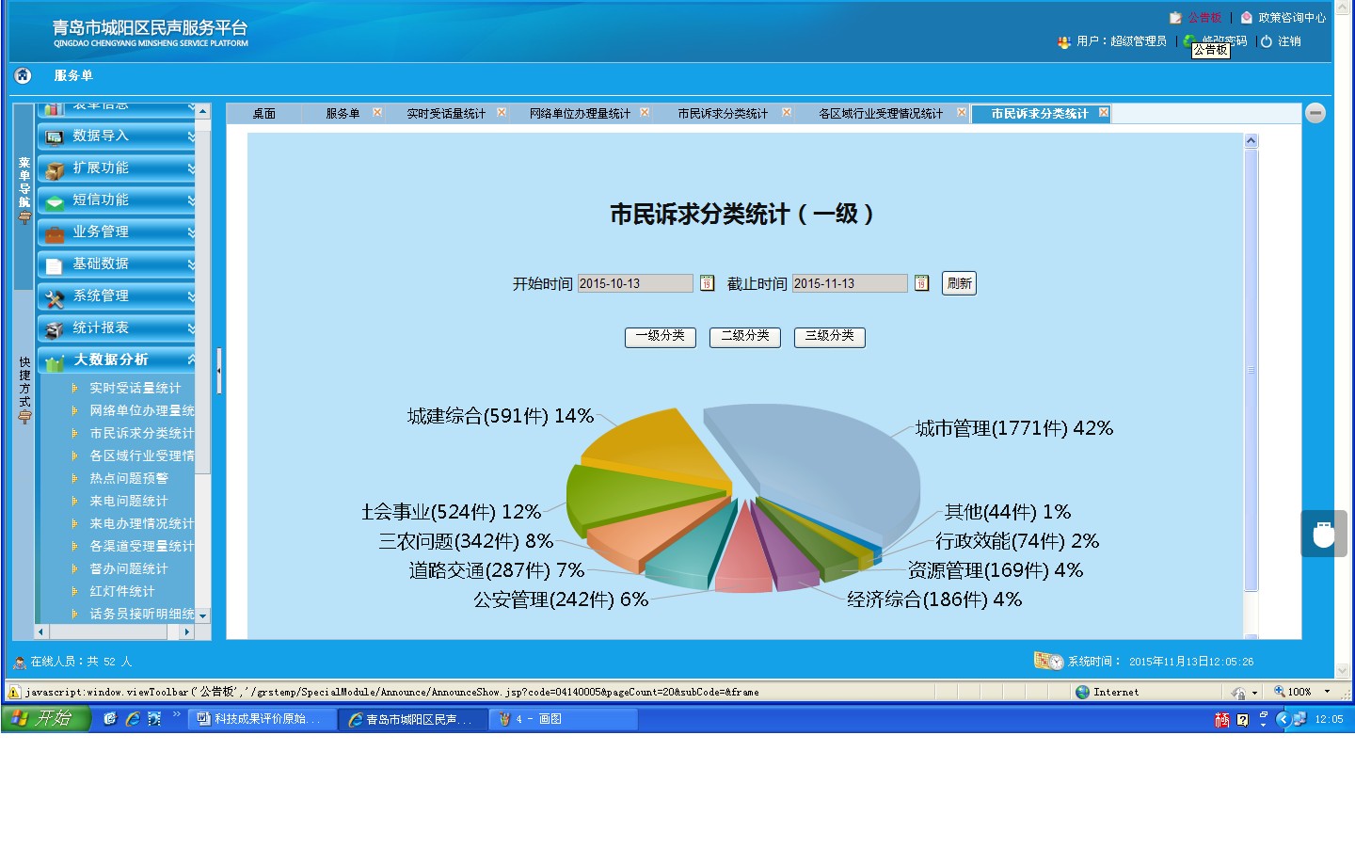Switch to the 网络单位办理量统计 tab
This screenshot has height=847, width=1355.
click(x=579, y=114)
